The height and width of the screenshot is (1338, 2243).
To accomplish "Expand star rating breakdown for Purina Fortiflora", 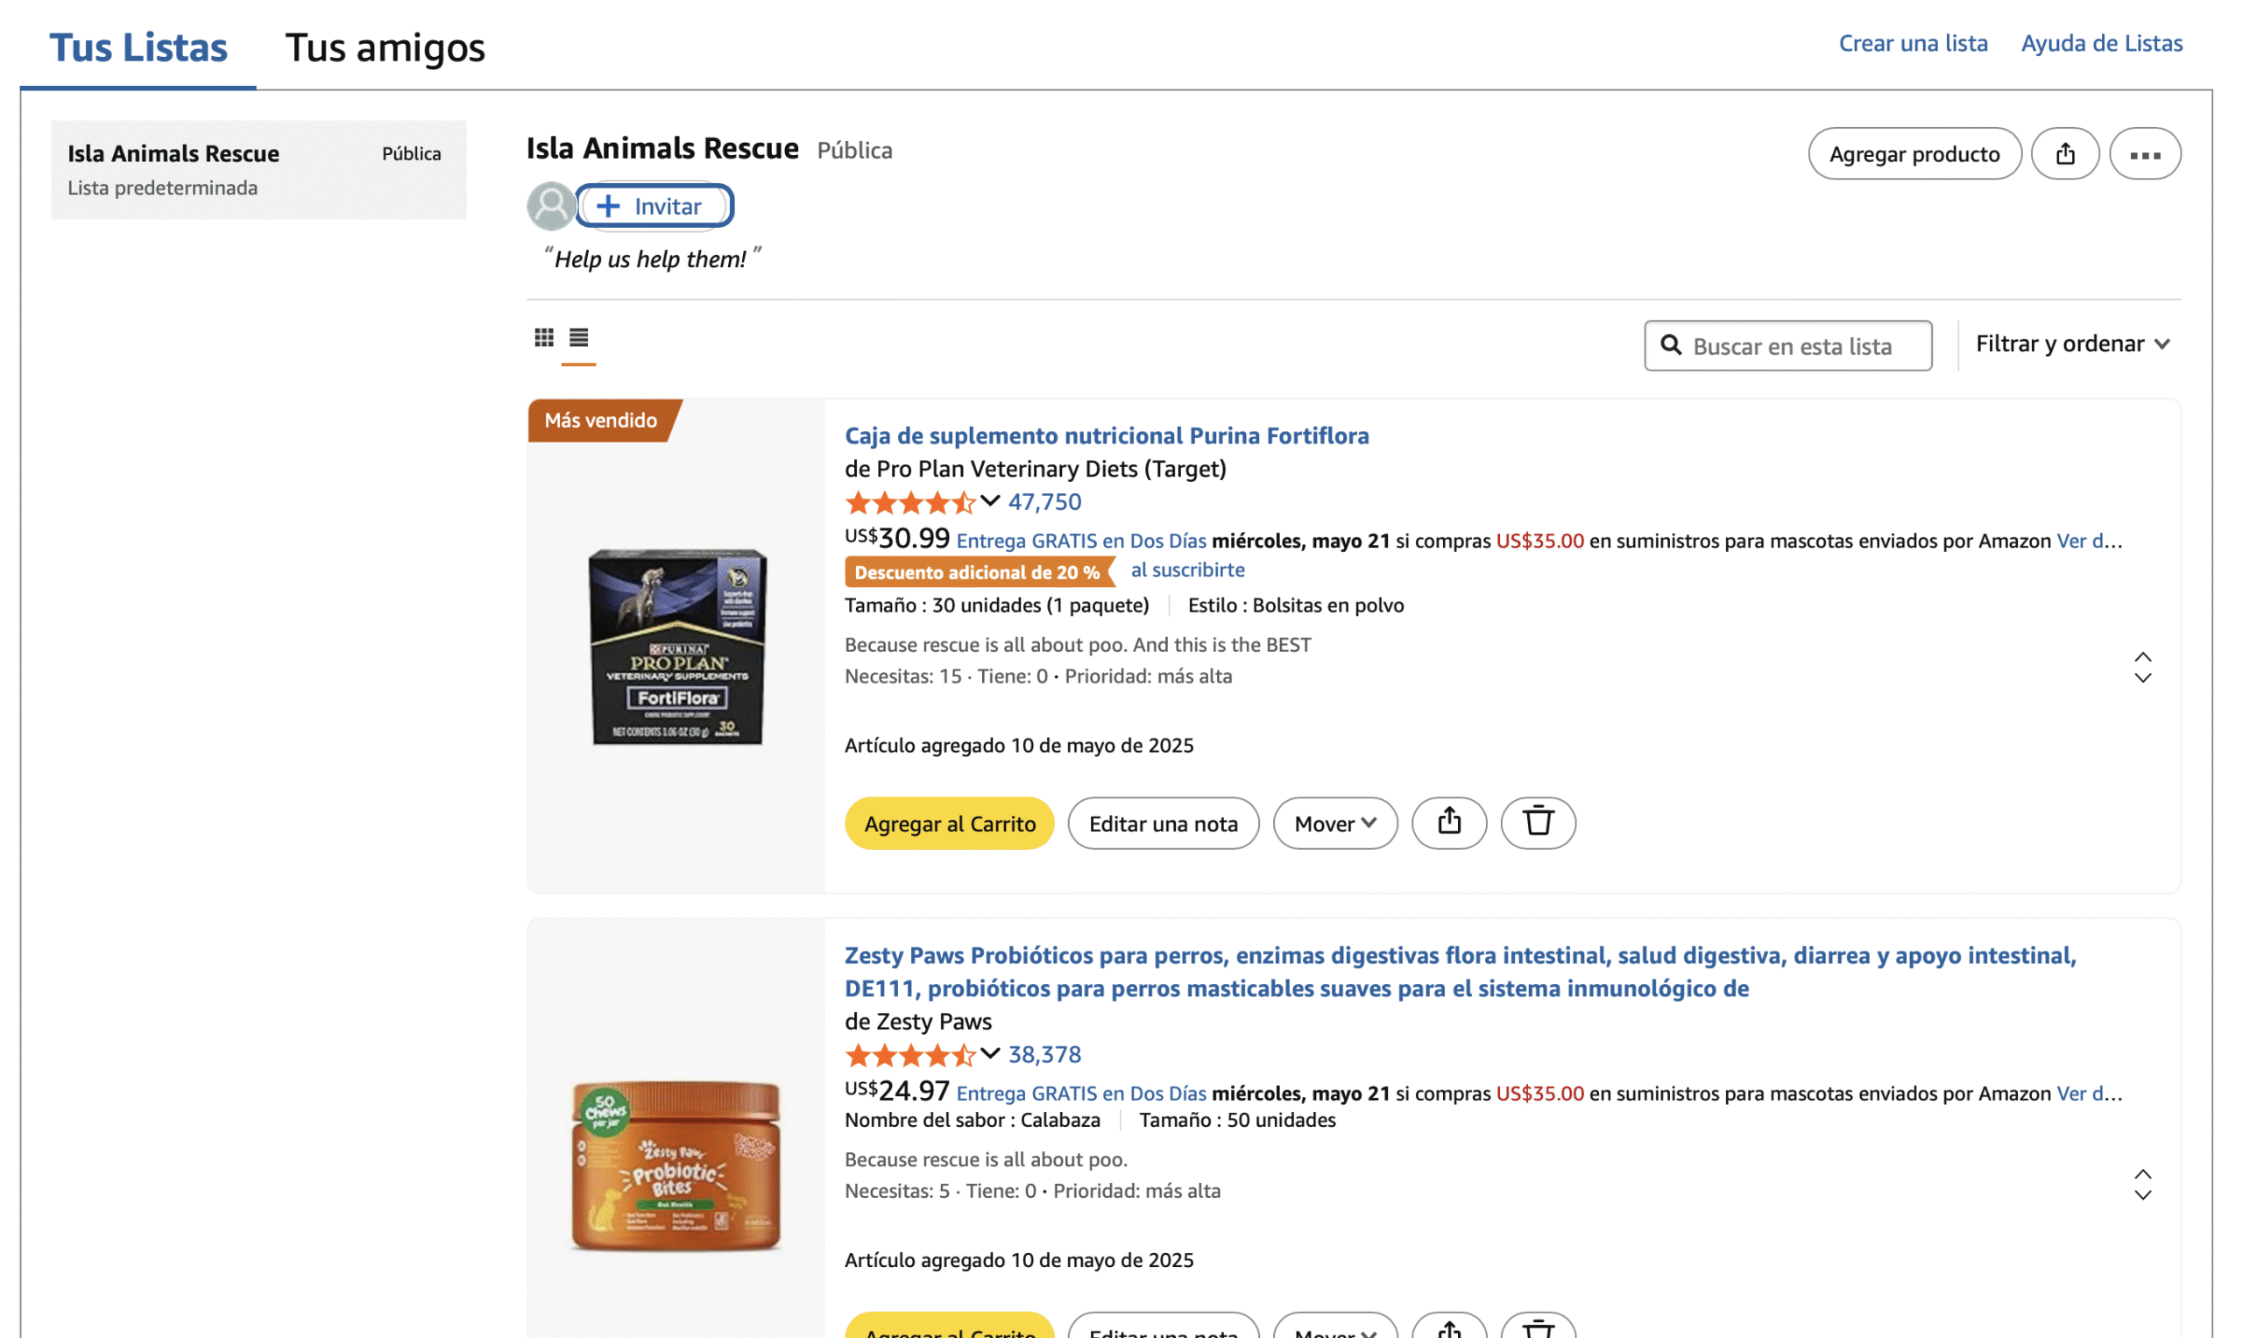I will coord(989,500).
